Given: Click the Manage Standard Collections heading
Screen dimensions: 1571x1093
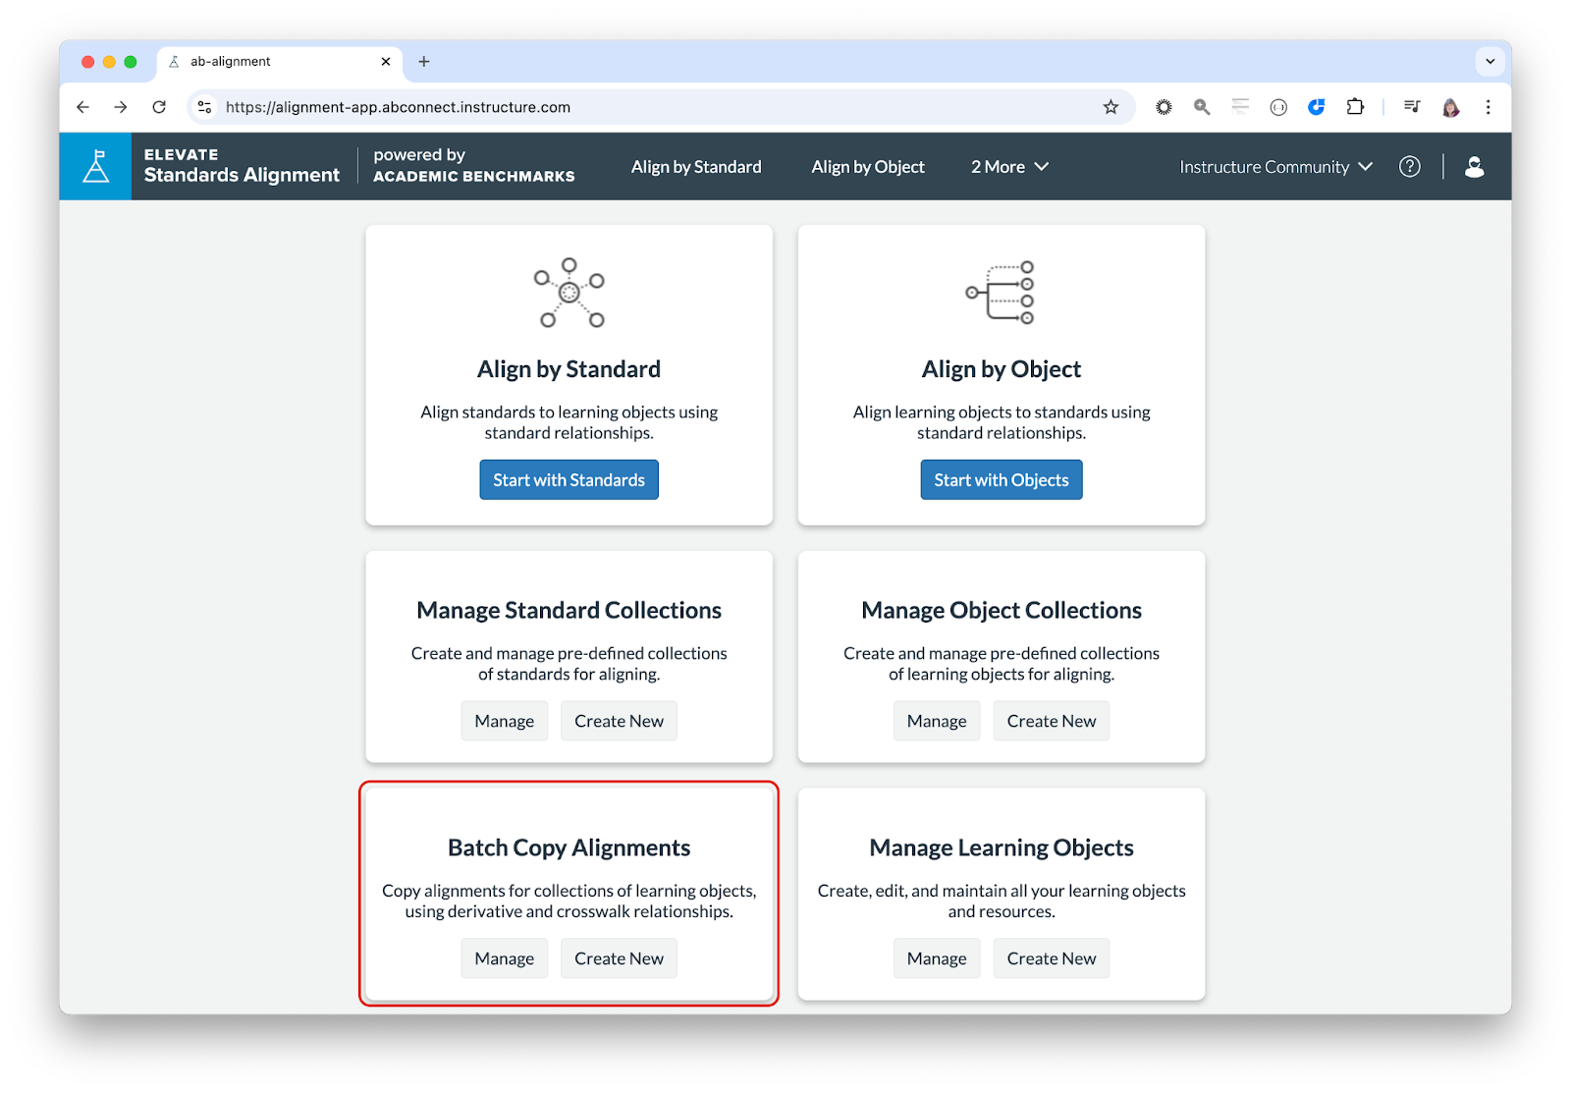Looking at the screenshot, I should (x=569, y=610).
